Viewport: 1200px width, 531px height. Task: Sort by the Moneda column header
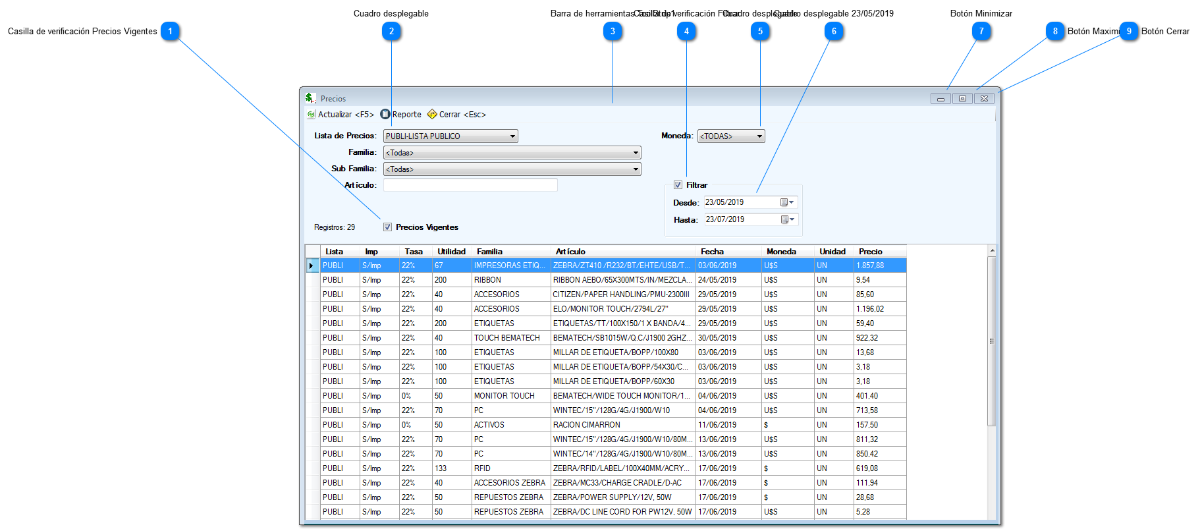pyautogui.click(x=788, y=252)
